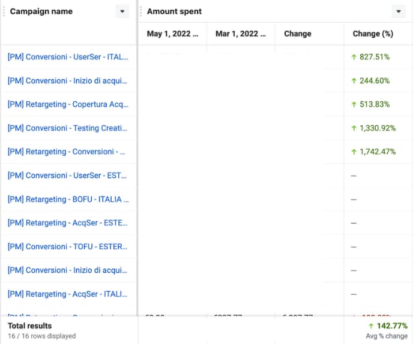Open the Retargeting - AcqSer - ESTE campaign
Image resolution: width=413 pixels, height=344 pixels.
coord(68,223)
